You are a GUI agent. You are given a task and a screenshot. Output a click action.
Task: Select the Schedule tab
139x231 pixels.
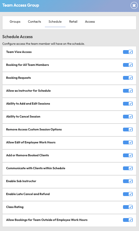pos(55,22)
